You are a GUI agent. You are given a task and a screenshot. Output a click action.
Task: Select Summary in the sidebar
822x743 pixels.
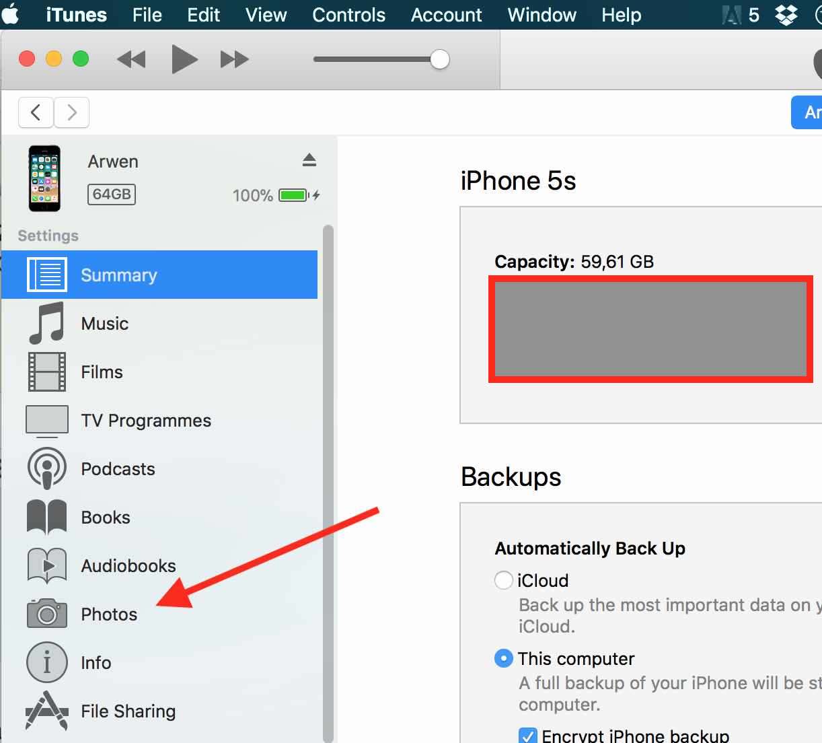(x=159, y=275)
